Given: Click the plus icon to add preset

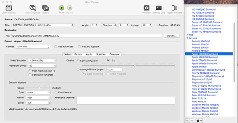Looking at the screenshot, I should coord(187,121).
